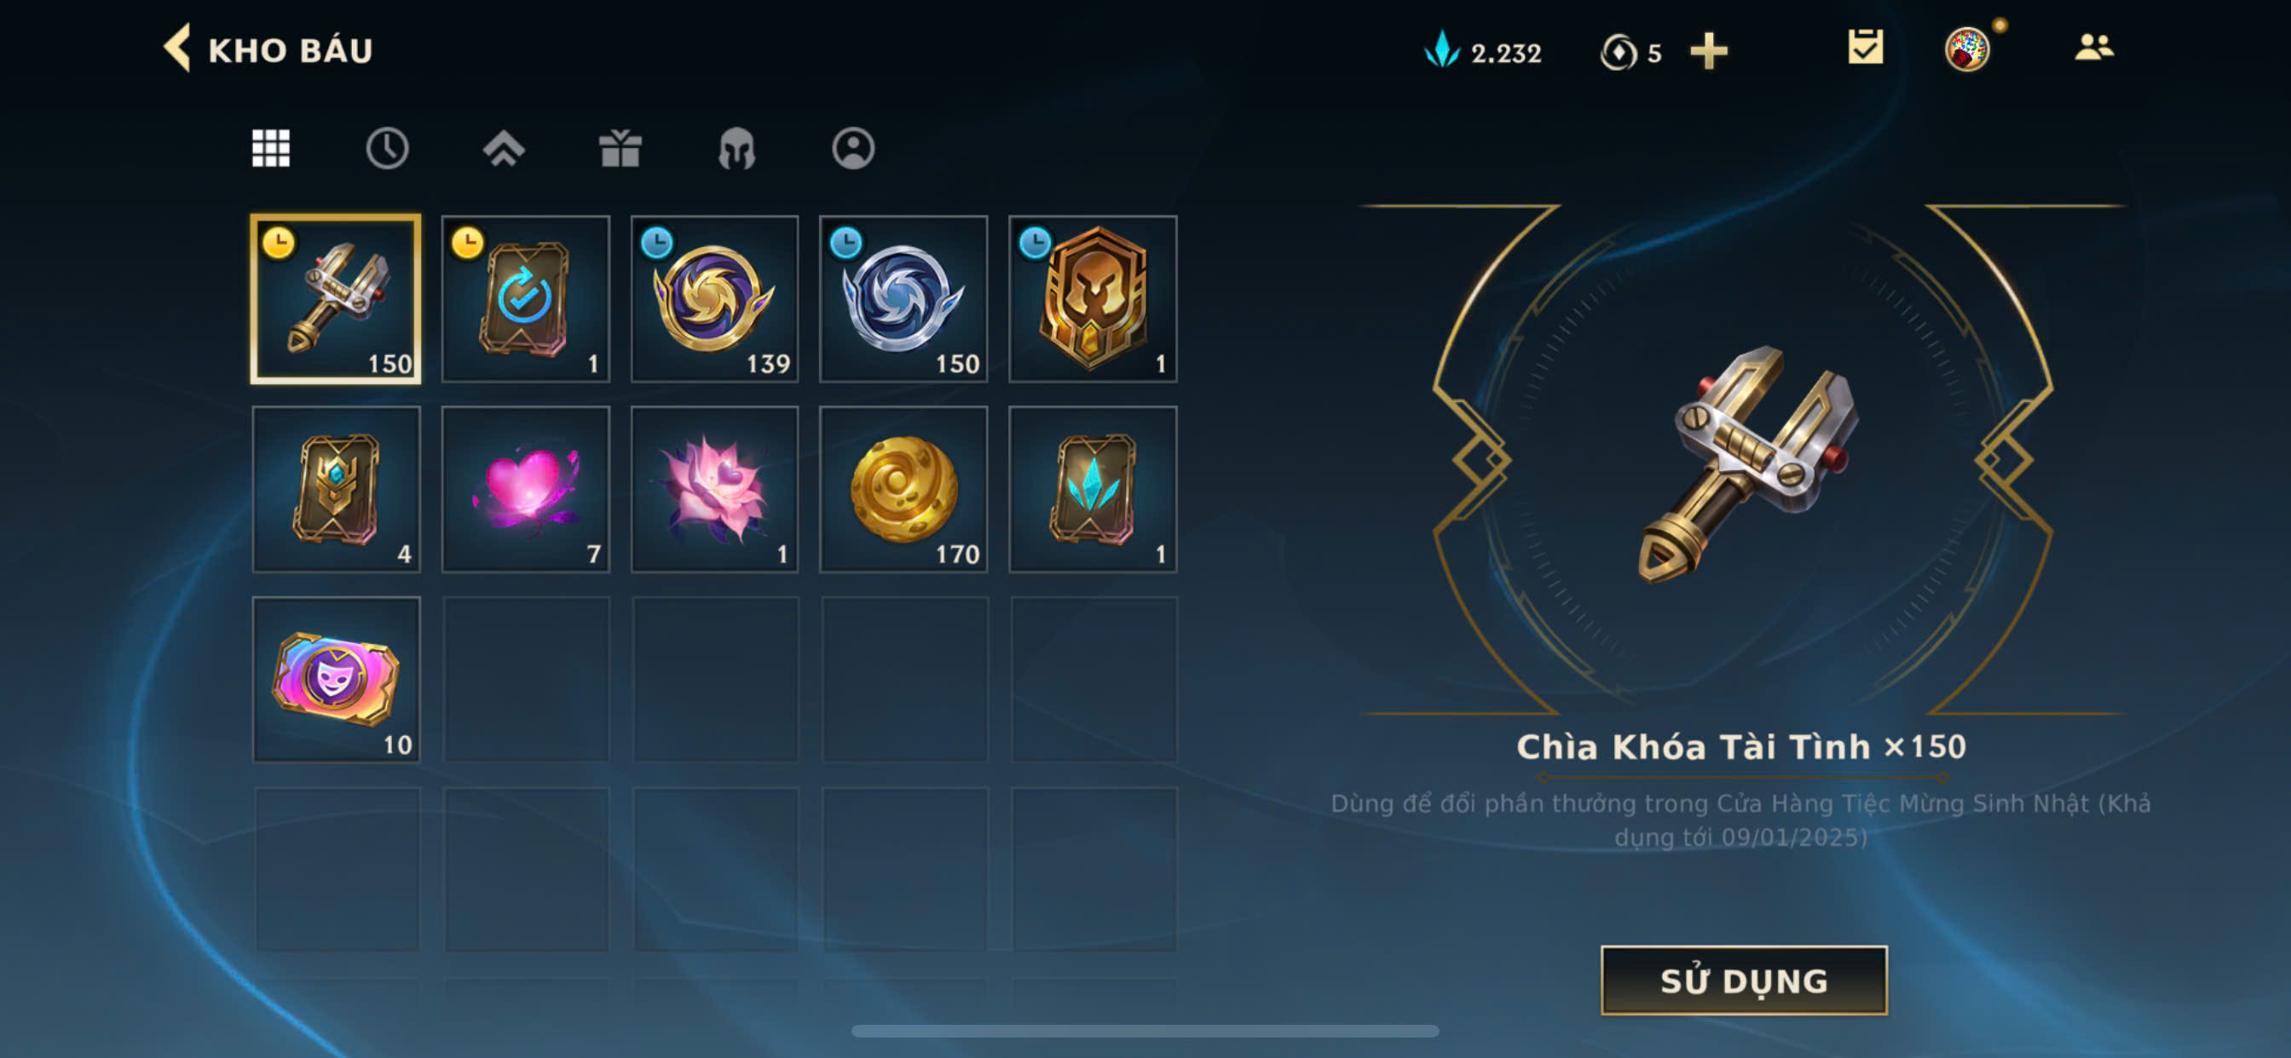Image resolution: width=2291 pixels, height=1058 pixels.
Task: Open the profile avatar filter tab
Action: pos(853,147)
